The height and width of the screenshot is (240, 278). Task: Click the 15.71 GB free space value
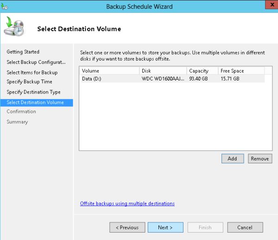point(230,79)
